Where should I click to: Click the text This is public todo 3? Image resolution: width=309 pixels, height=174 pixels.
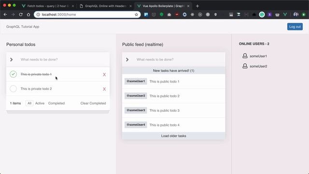point(164,111)
